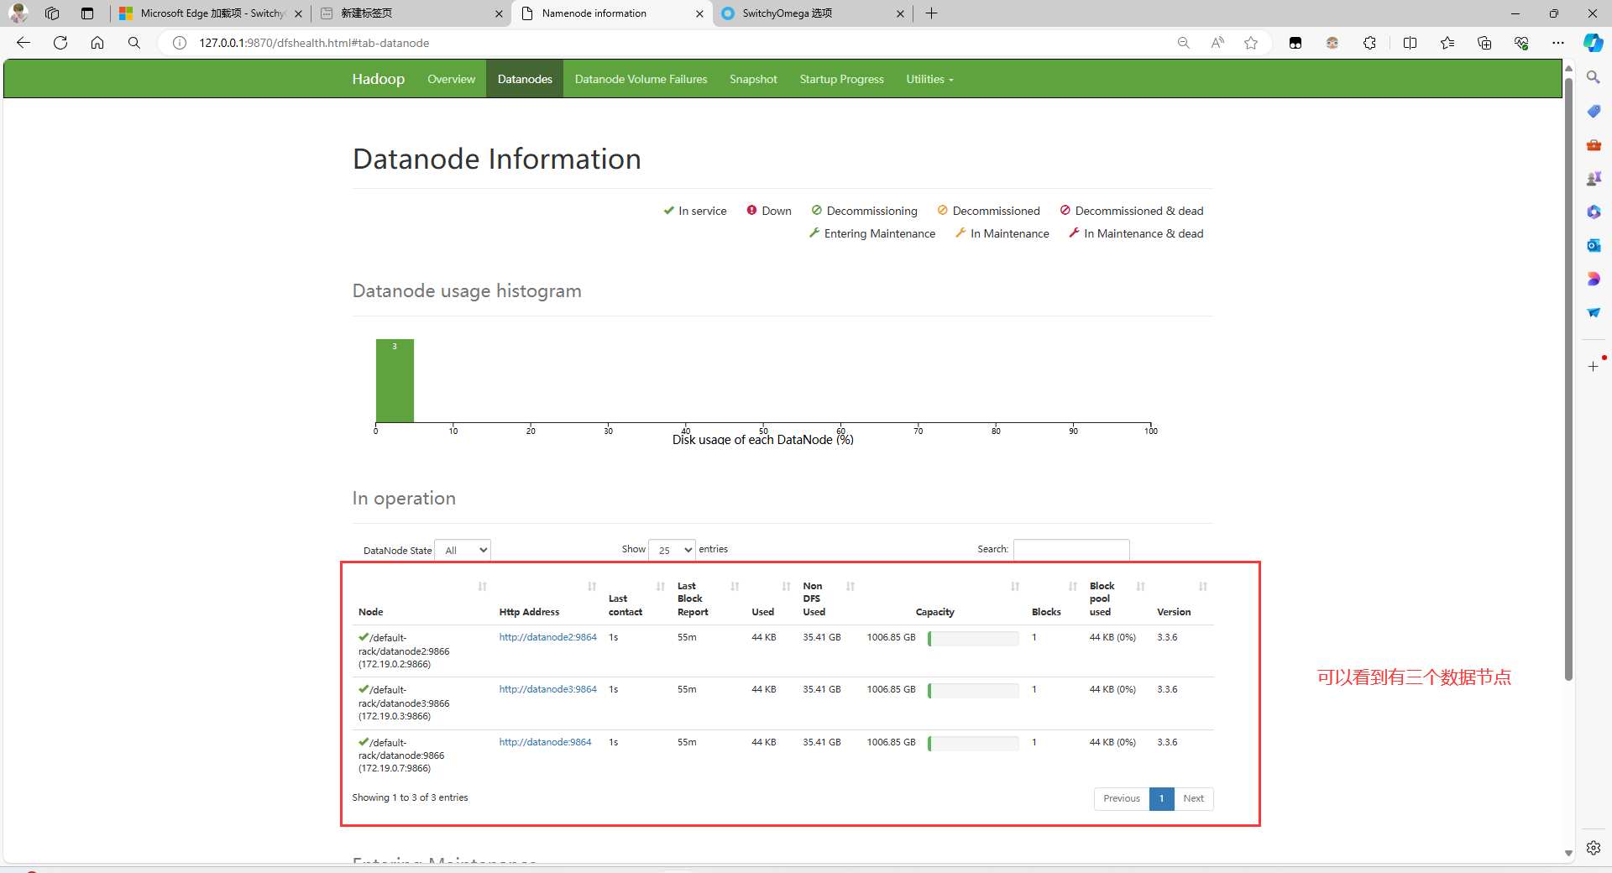The image size is (1612, 873).
Task: Switch to Overview tab
Action: 451,79
